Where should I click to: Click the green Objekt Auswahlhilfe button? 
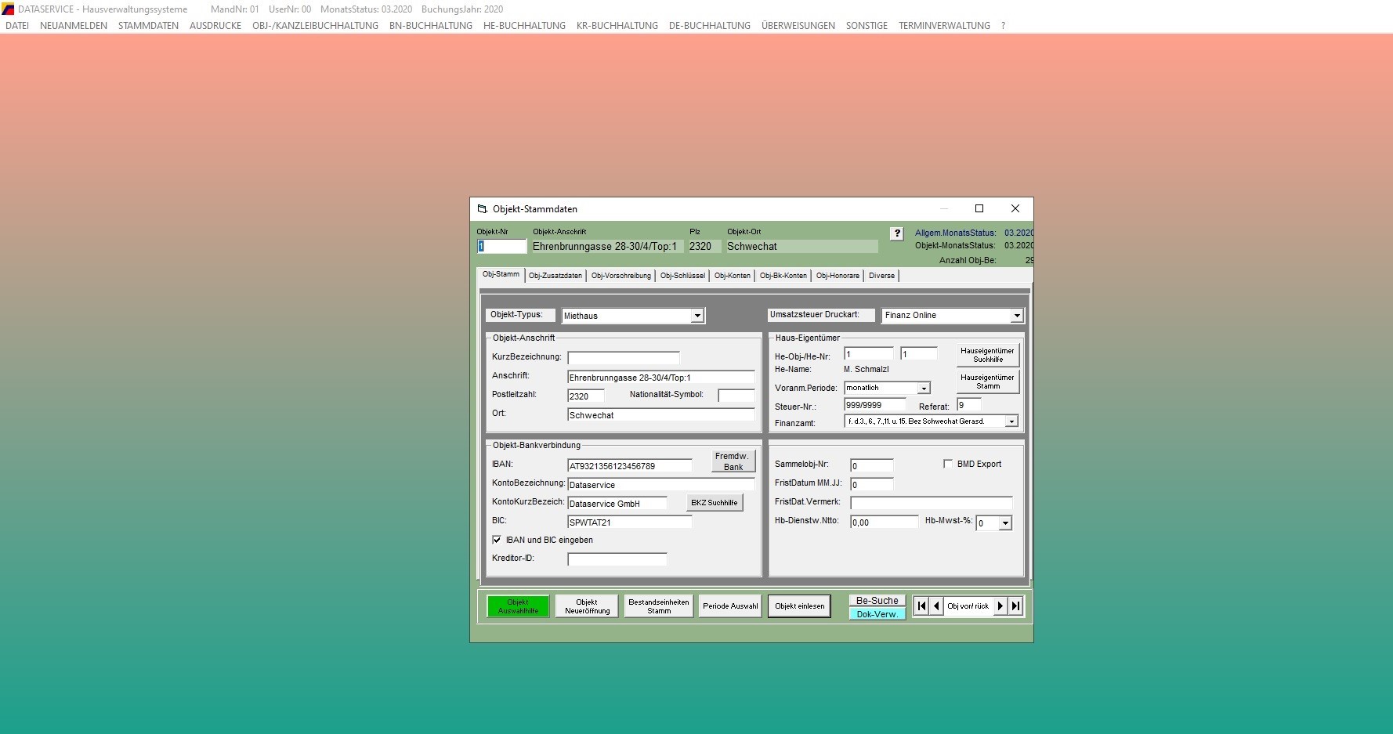(x=518, y=606)
